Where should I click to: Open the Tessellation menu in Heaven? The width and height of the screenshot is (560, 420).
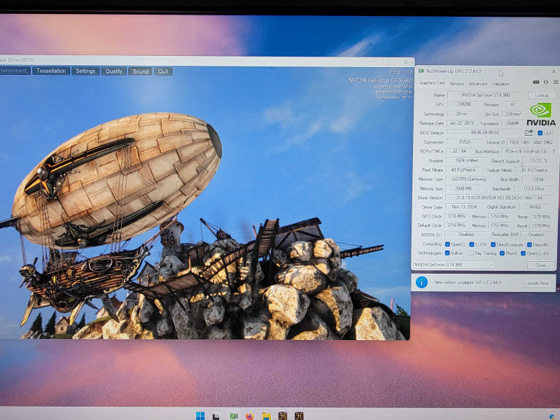[x=51, y=71]
